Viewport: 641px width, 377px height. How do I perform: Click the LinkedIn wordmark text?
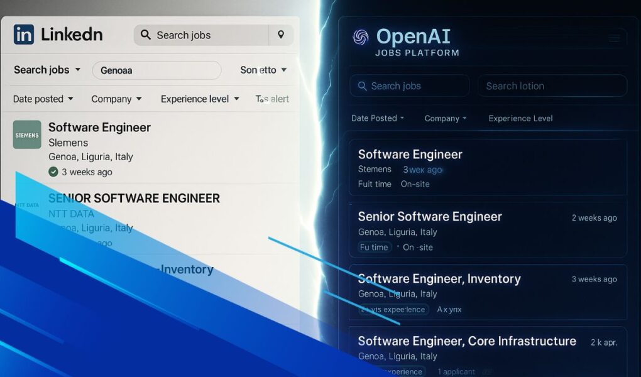(72, 35)
